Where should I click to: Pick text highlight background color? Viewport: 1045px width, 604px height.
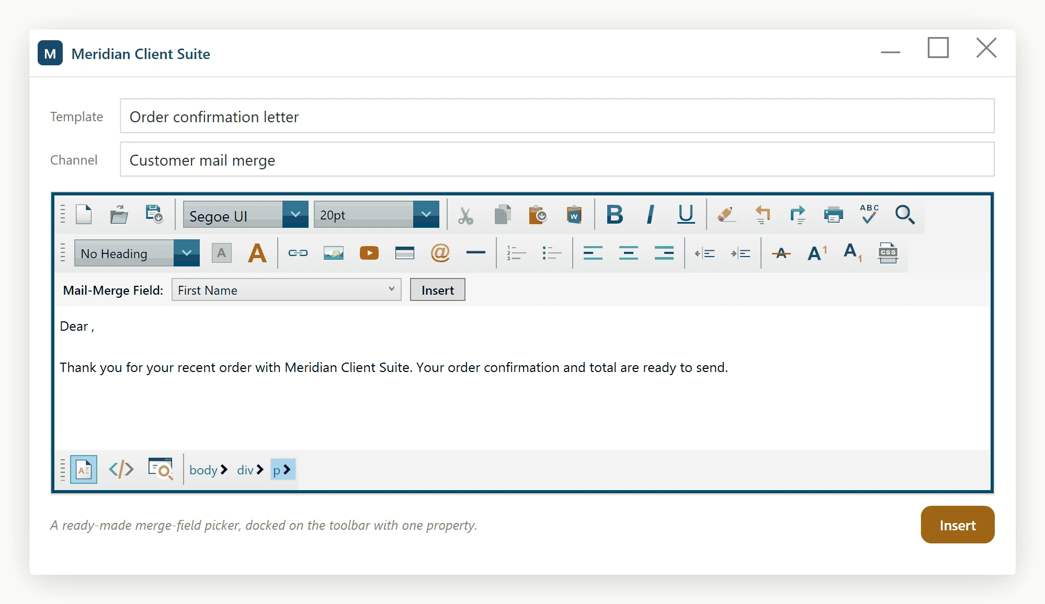[222, 253]
